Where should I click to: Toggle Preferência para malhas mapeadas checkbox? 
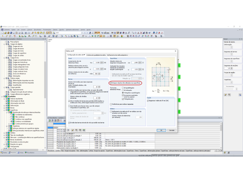click(x=111, y=104)
